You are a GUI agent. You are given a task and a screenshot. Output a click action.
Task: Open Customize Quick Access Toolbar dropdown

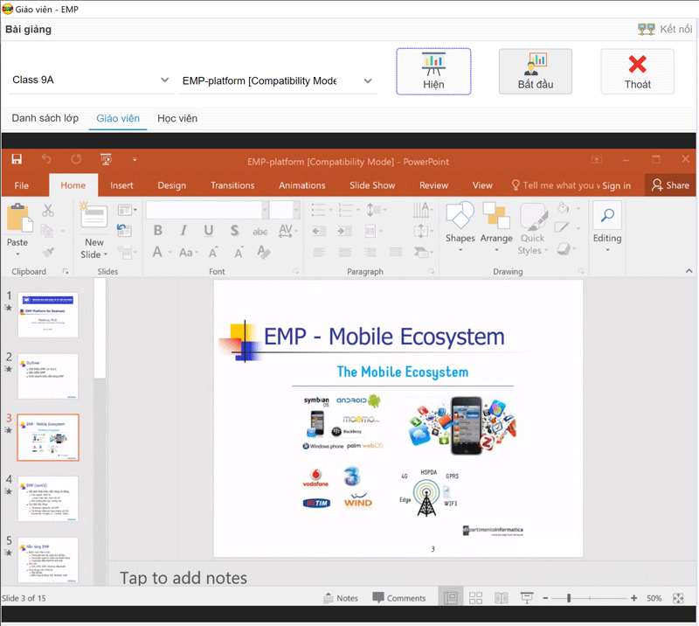(135, 160)
